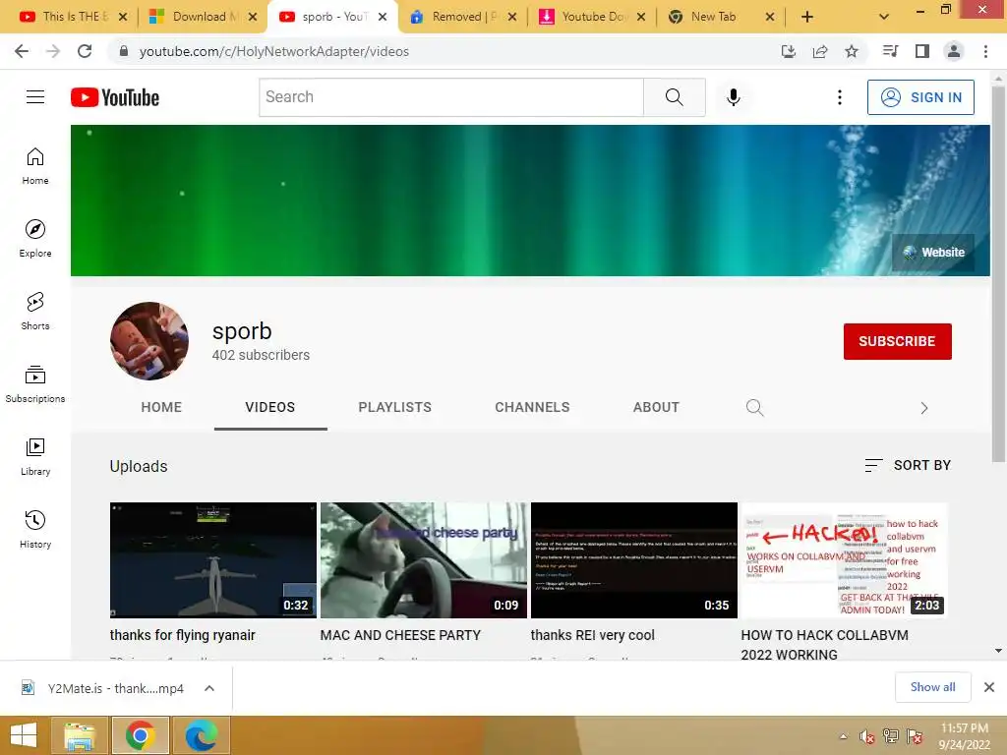Open History in the sidebar
This screenshot has width=1007, height=755.
click(35, 530)
